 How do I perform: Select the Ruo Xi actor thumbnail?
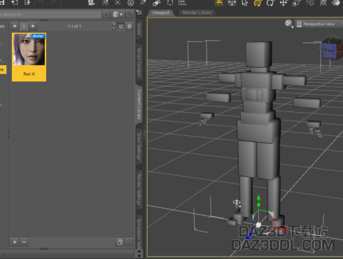(x=29, y=57)
